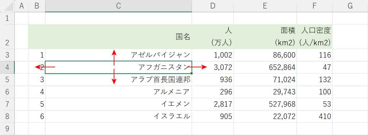Select row 3 header

[x=7, y=55]
